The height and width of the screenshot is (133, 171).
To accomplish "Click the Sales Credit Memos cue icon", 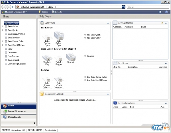I will coord(59,80).
